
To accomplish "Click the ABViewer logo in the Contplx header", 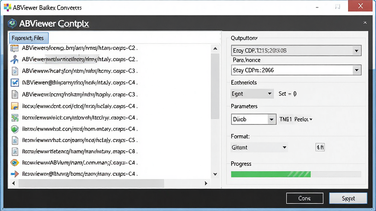I will tap(12, 23).
